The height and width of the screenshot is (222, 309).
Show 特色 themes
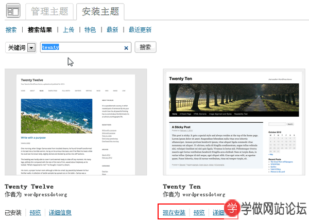click(x=90, y=30)
